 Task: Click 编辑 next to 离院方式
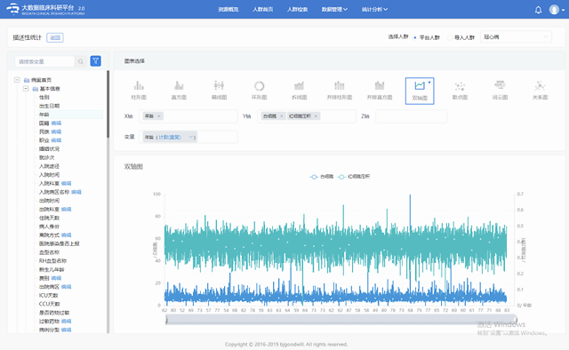[66, 235]
